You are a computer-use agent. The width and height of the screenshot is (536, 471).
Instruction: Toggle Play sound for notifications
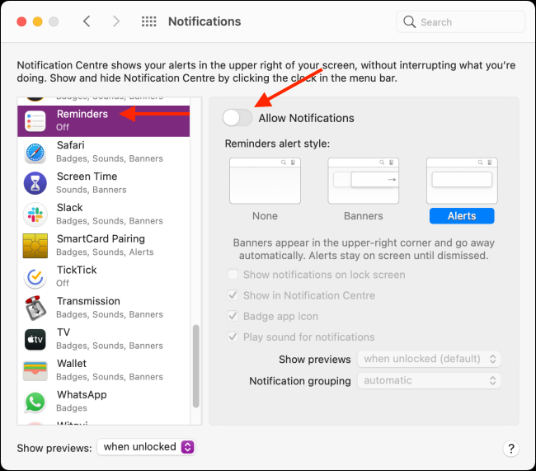click(x=233, y=337)
